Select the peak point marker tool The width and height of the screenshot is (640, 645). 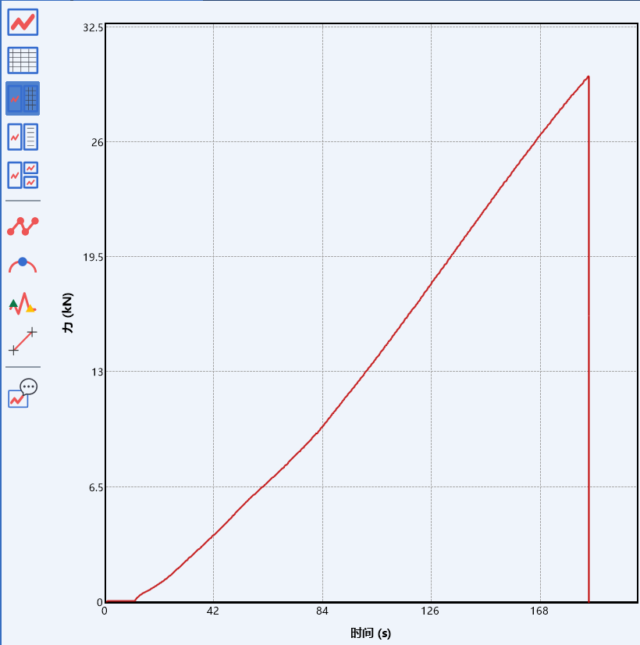[23, 265]
